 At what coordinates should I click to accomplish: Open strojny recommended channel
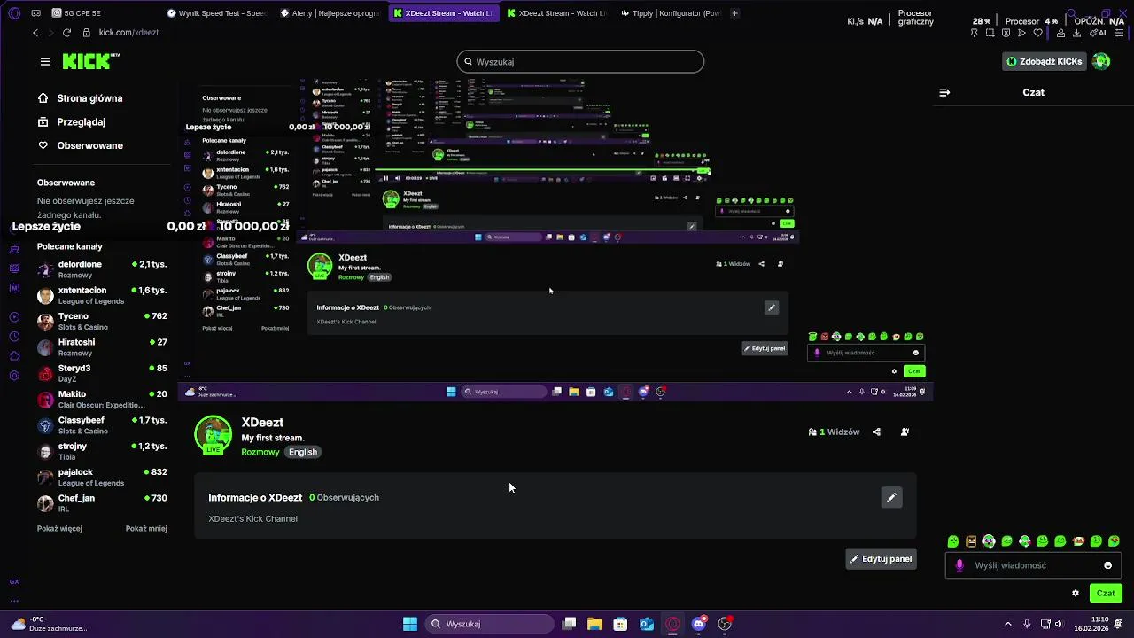[102, 451]
